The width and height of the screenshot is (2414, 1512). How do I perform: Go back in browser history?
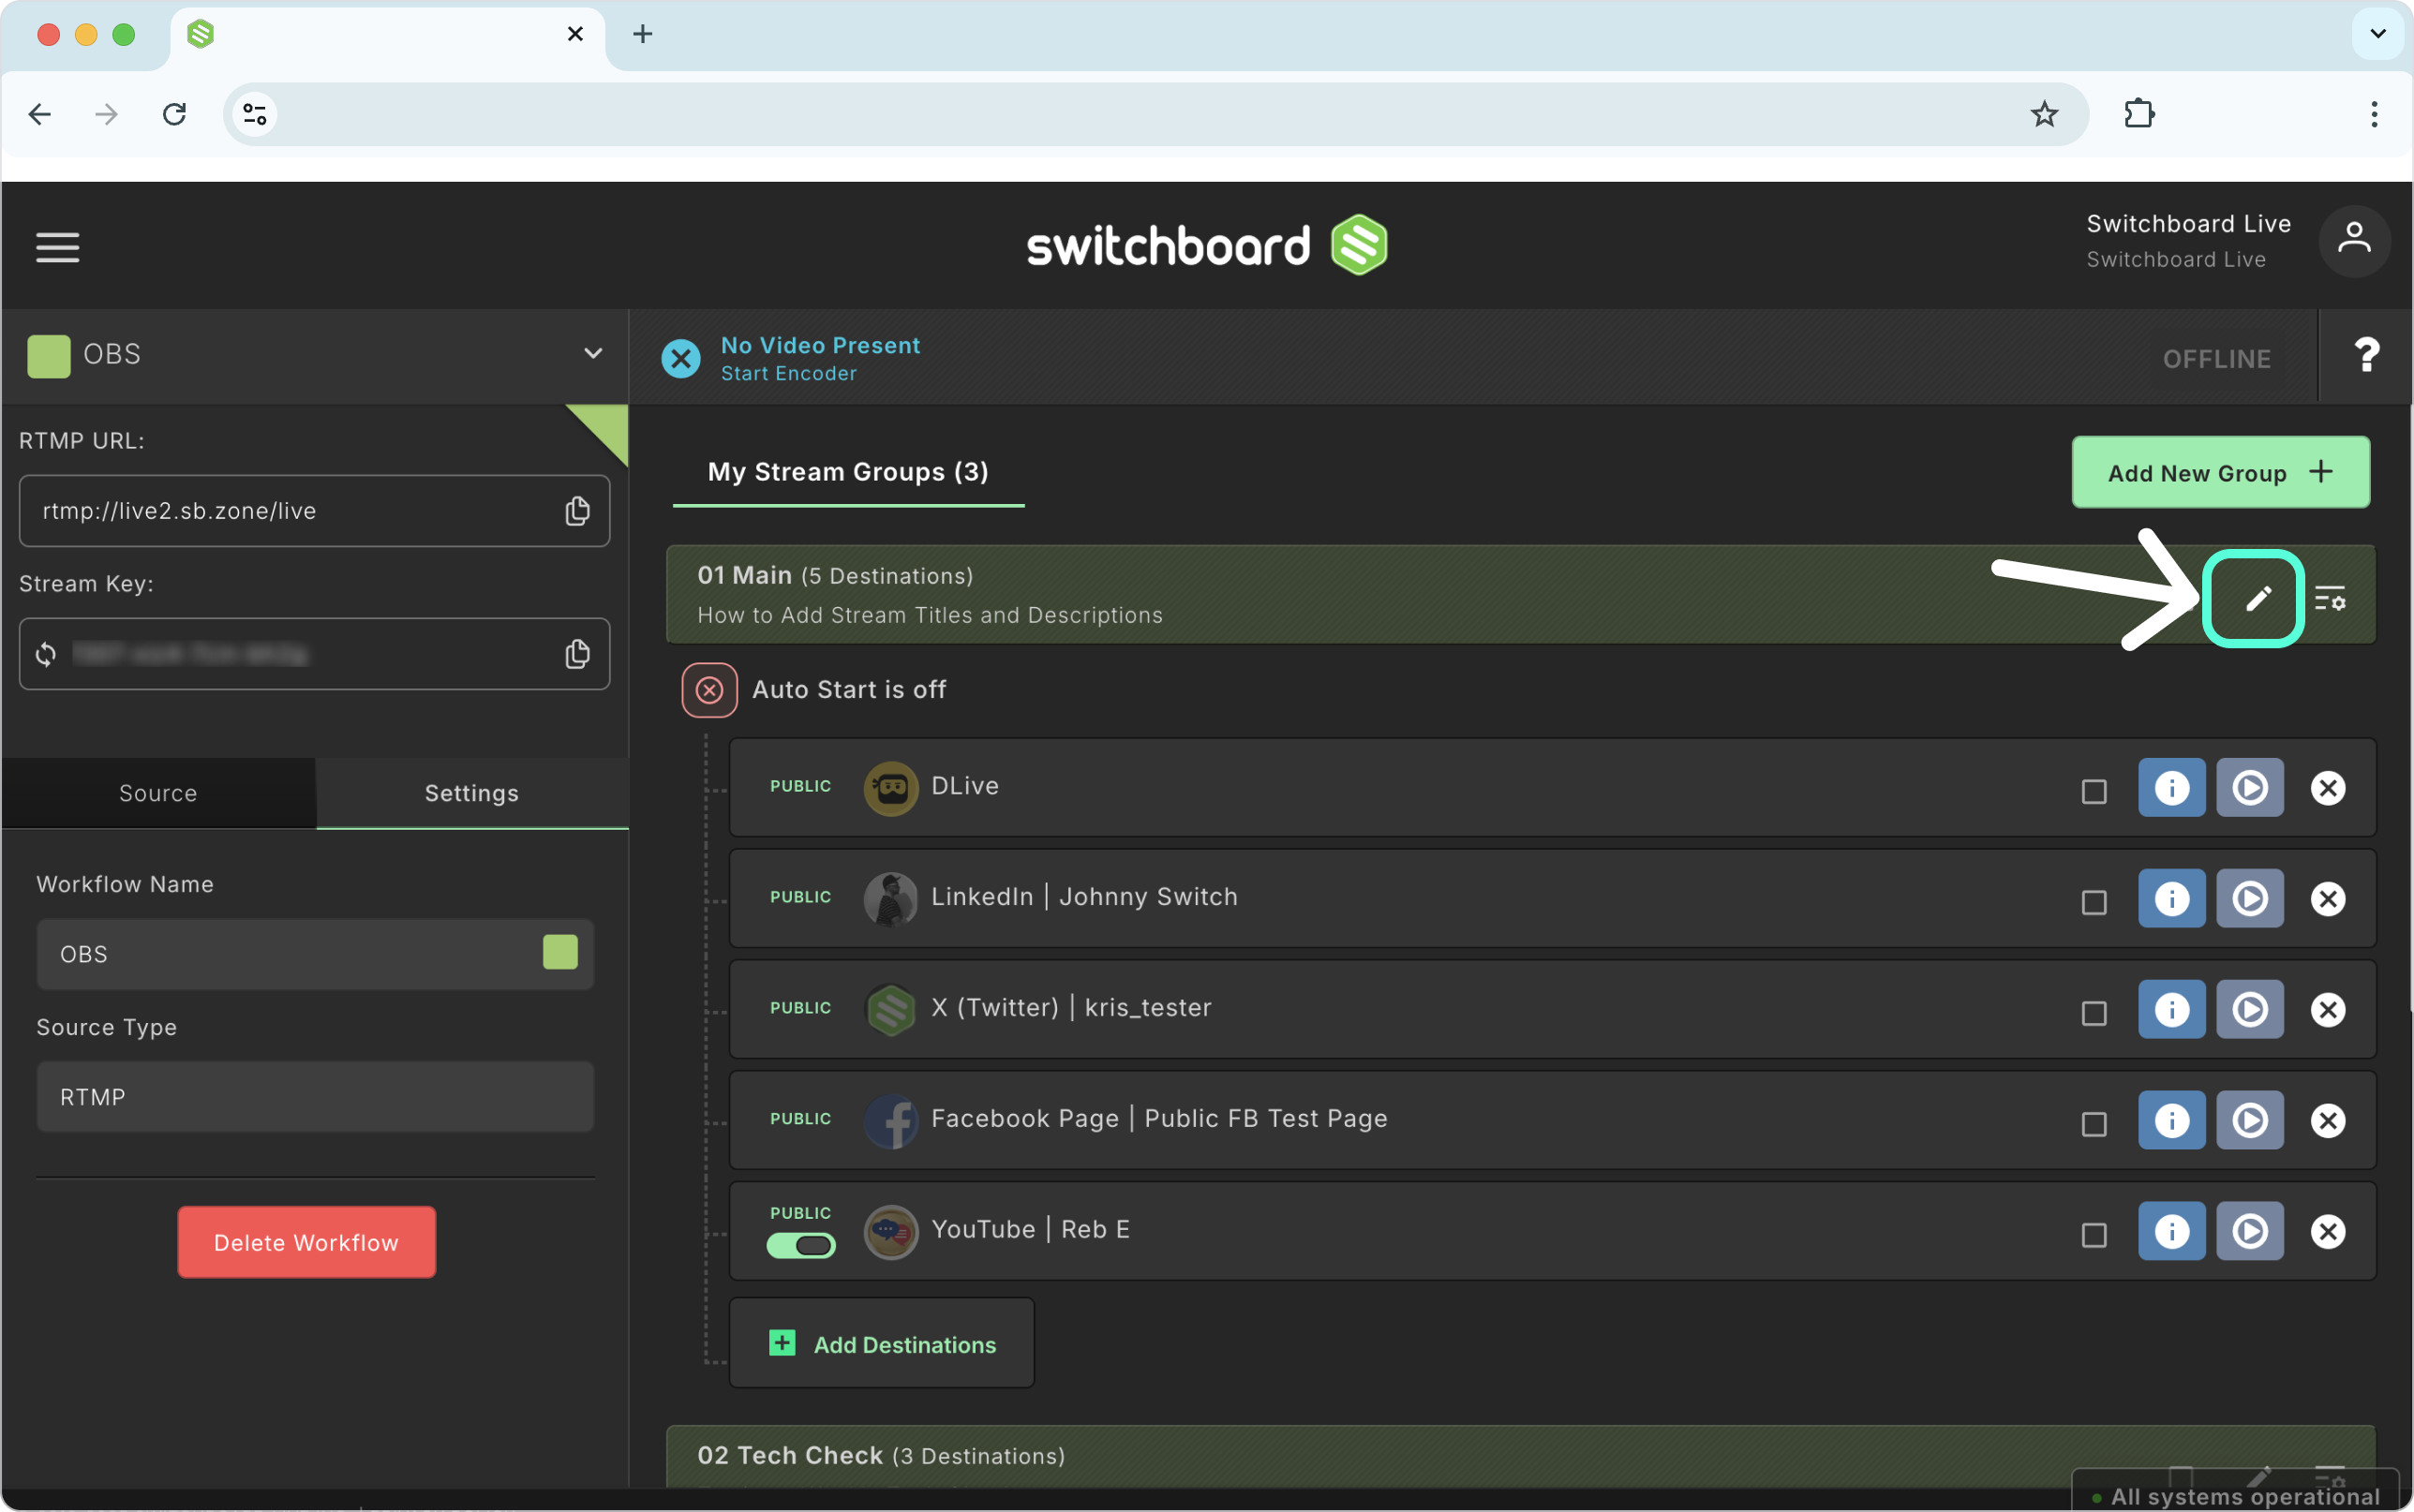coord(40,114)
